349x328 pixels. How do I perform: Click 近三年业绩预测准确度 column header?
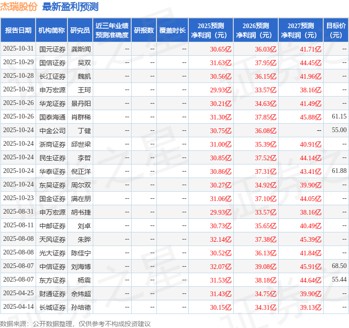pyautogui.click(x=112, y=30)
